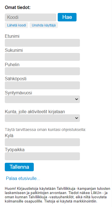Click the Lähetä koodi button
The width and height of the screenshot is (112, 207).
click(17, 25)
